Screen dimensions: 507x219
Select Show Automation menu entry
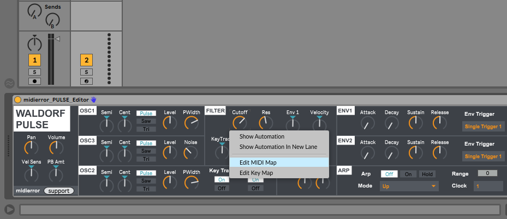(279, 136)
